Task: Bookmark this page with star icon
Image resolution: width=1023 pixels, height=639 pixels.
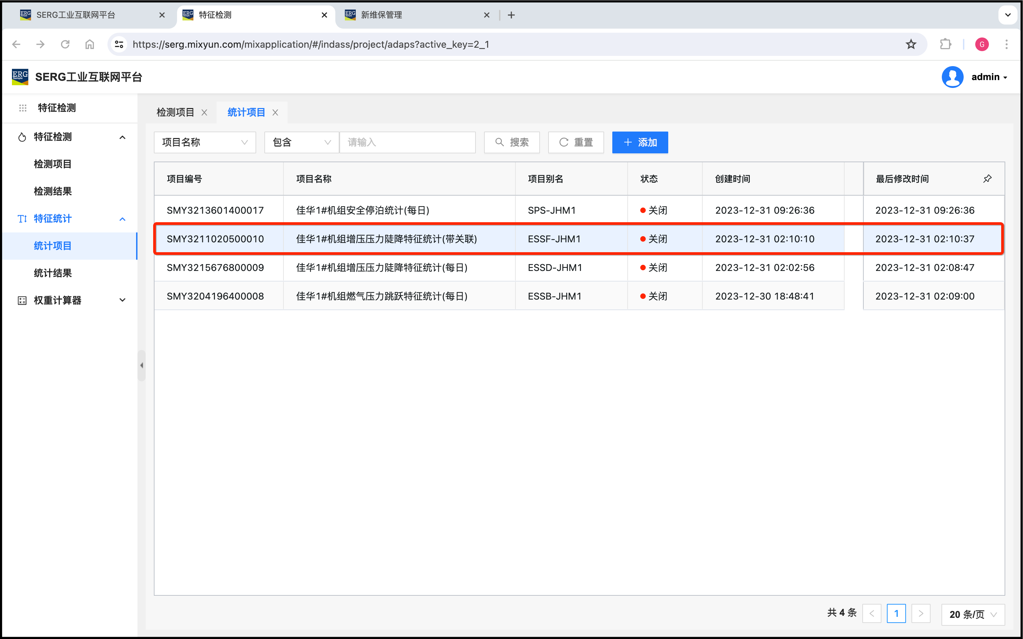Action: (x=910, y=44)
